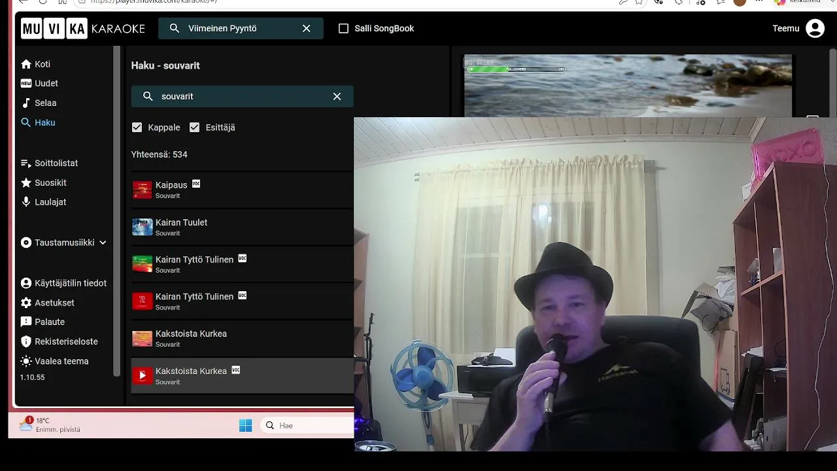Play Kakstoista Kurkea VOC version
The image size is (837, 471).
(143, 375)
